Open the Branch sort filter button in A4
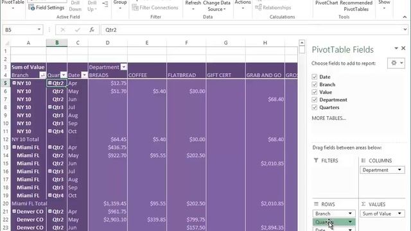The width and height of the screenshot is (411, 231). pos(42,75)
